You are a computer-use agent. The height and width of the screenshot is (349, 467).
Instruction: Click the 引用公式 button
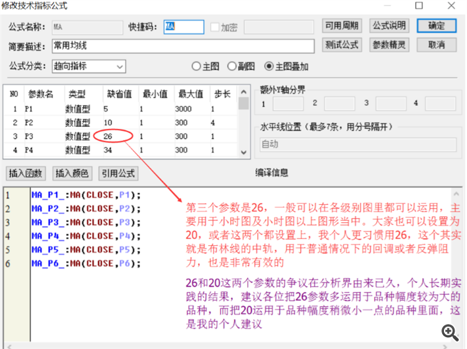click(x=118, y=173)
